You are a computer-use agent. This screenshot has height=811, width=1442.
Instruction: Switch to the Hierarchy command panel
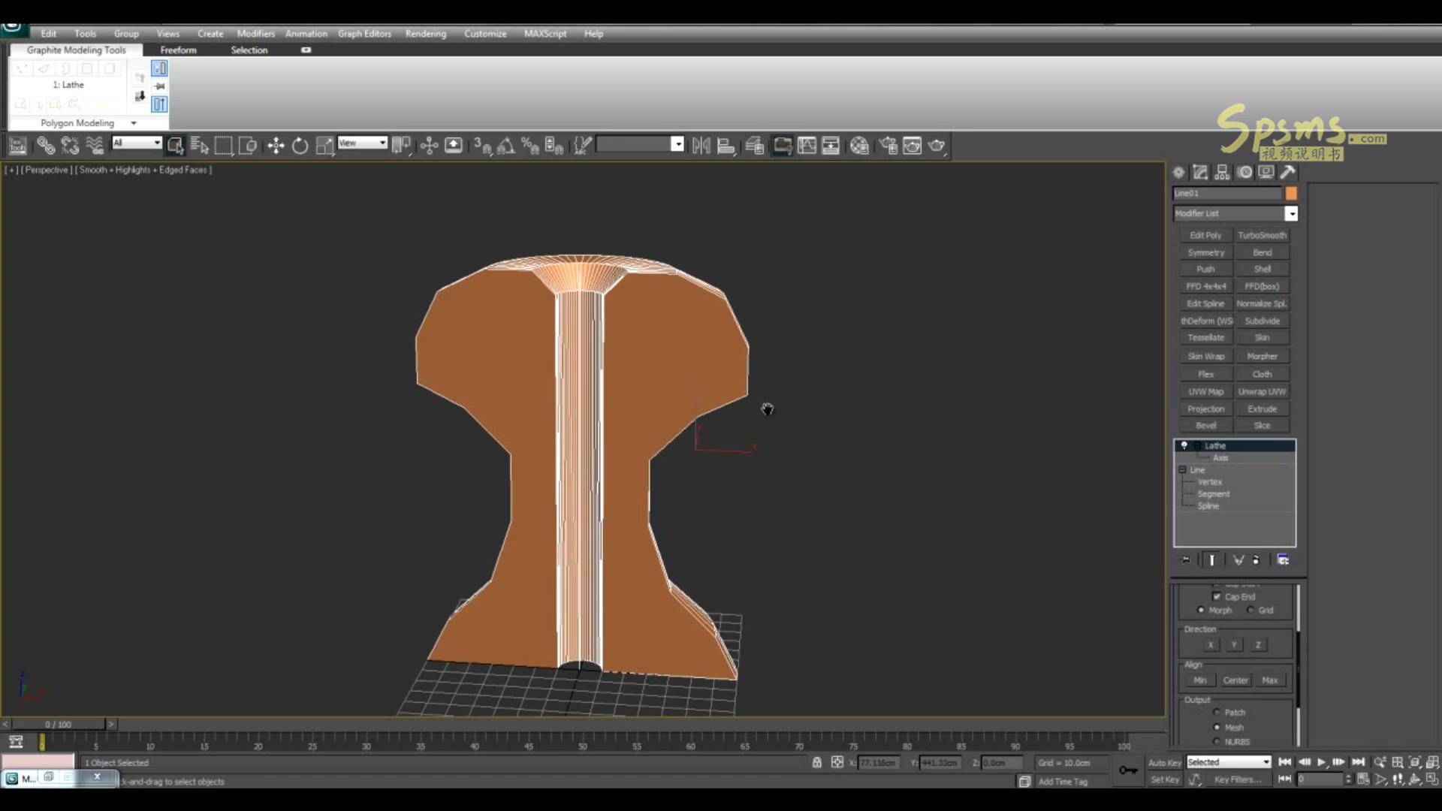click(x=1223, y=172)
